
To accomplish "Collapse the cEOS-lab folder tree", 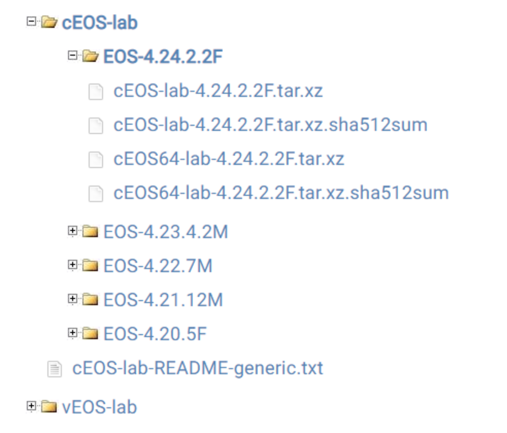I will [x=31, y=21].
